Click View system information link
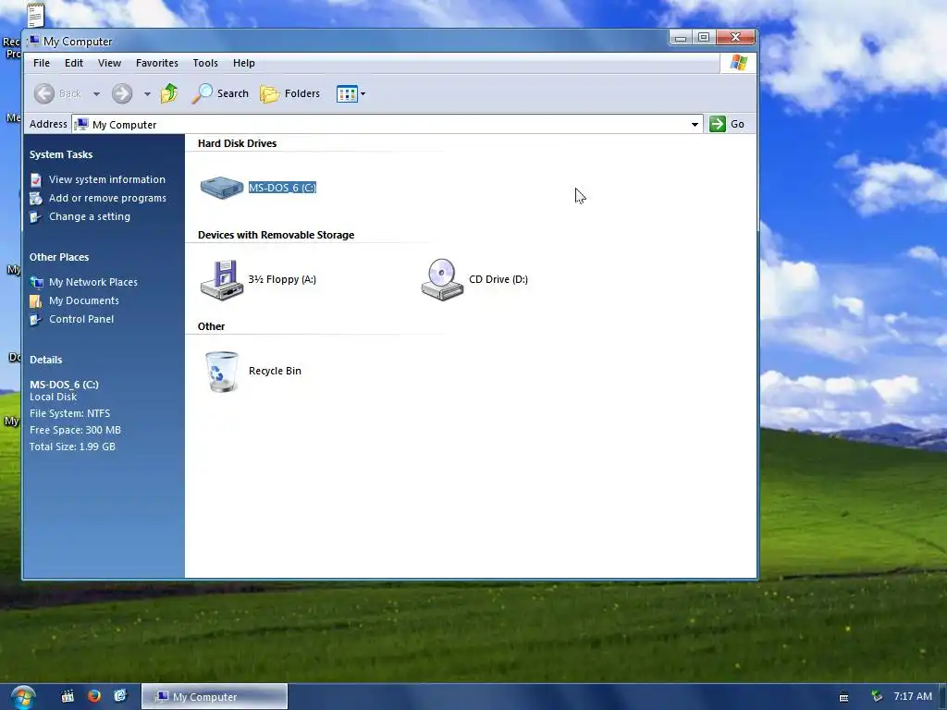This screenshot has width=947, height=710. click(x=107, y=179)
